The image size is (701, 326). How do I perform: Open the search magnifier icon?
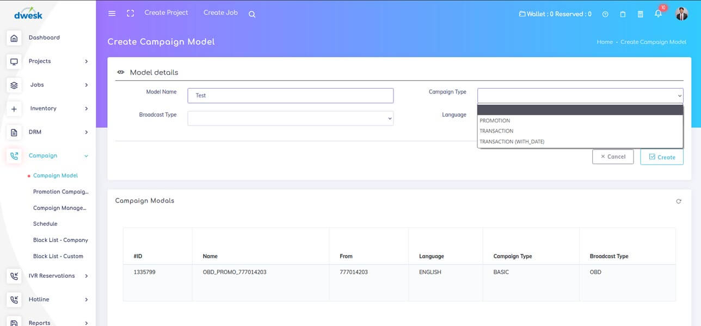click(252, 15)
